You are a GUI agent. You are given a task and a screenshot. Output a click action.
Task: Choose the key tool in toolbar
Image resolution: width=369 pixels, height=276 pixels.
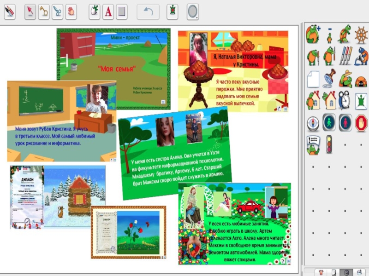coord(44,11)
